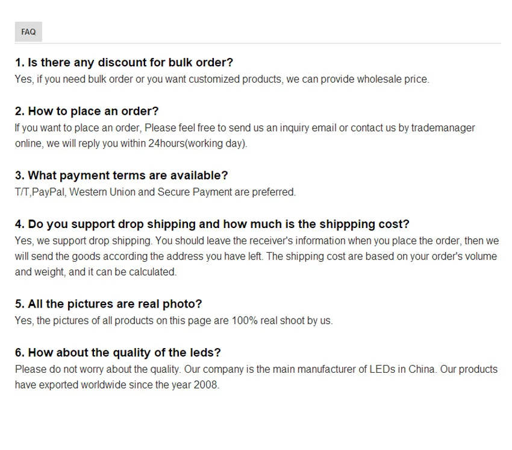This screenshot has height=450, width=512.
Task: Select the drop shipping question heading
Action: 212,224
